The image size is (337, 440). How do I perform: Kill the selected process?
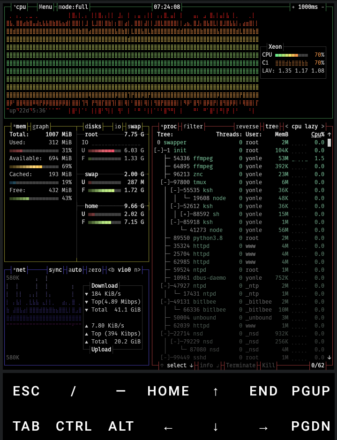269,365
